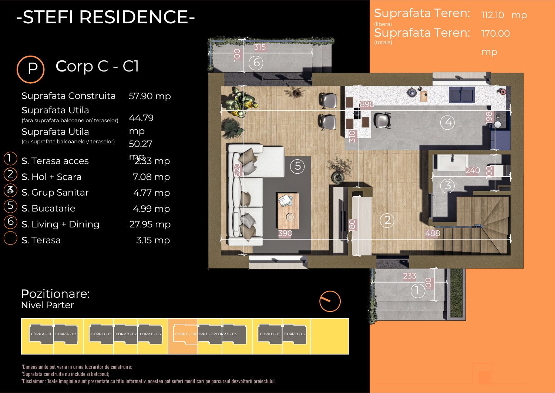Click the P level indicator icon

(31, 69)
